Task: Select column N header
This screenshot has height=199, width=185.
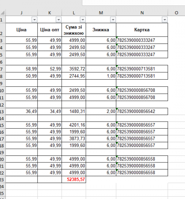Action: pos(142,13)
